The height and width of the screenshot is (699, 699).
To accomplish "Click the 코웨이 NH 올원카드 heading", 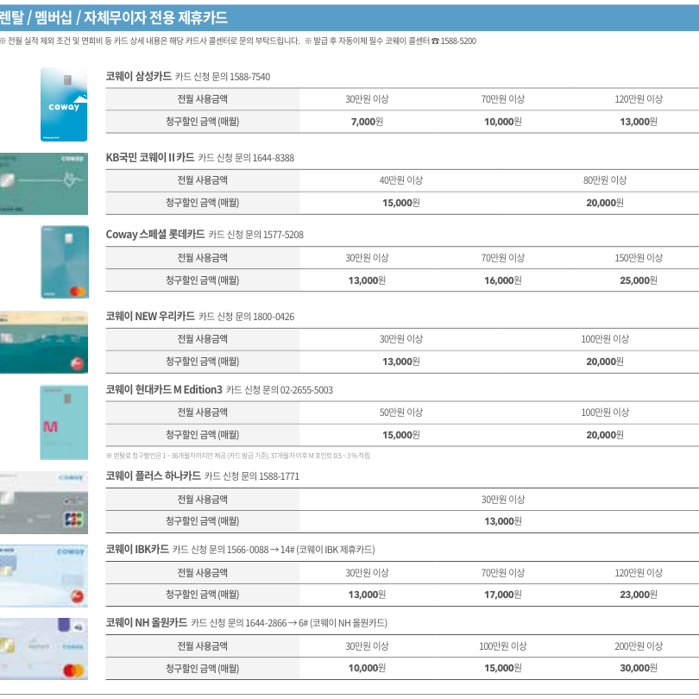I will point(147,622).
